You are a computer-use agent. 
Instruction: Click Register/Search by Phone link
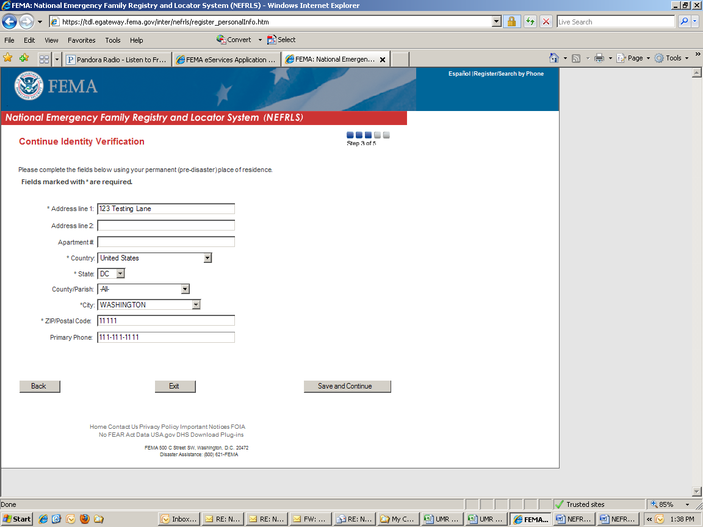[508, 73]
